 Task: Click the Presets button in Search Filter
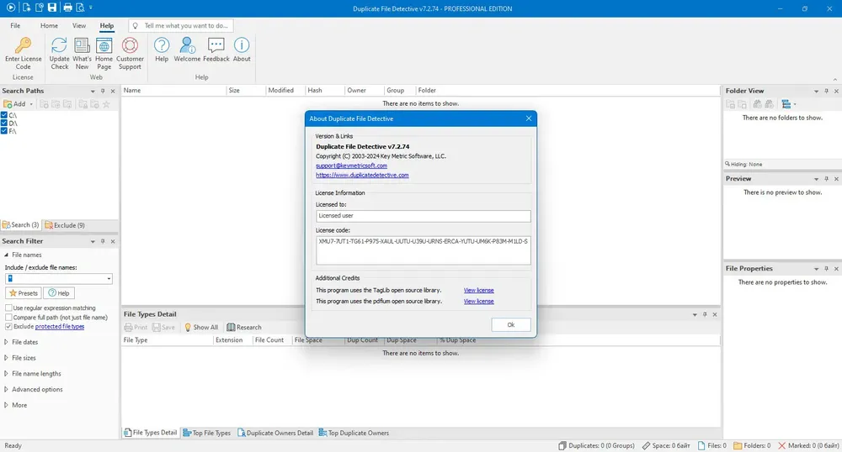point(24,293)
